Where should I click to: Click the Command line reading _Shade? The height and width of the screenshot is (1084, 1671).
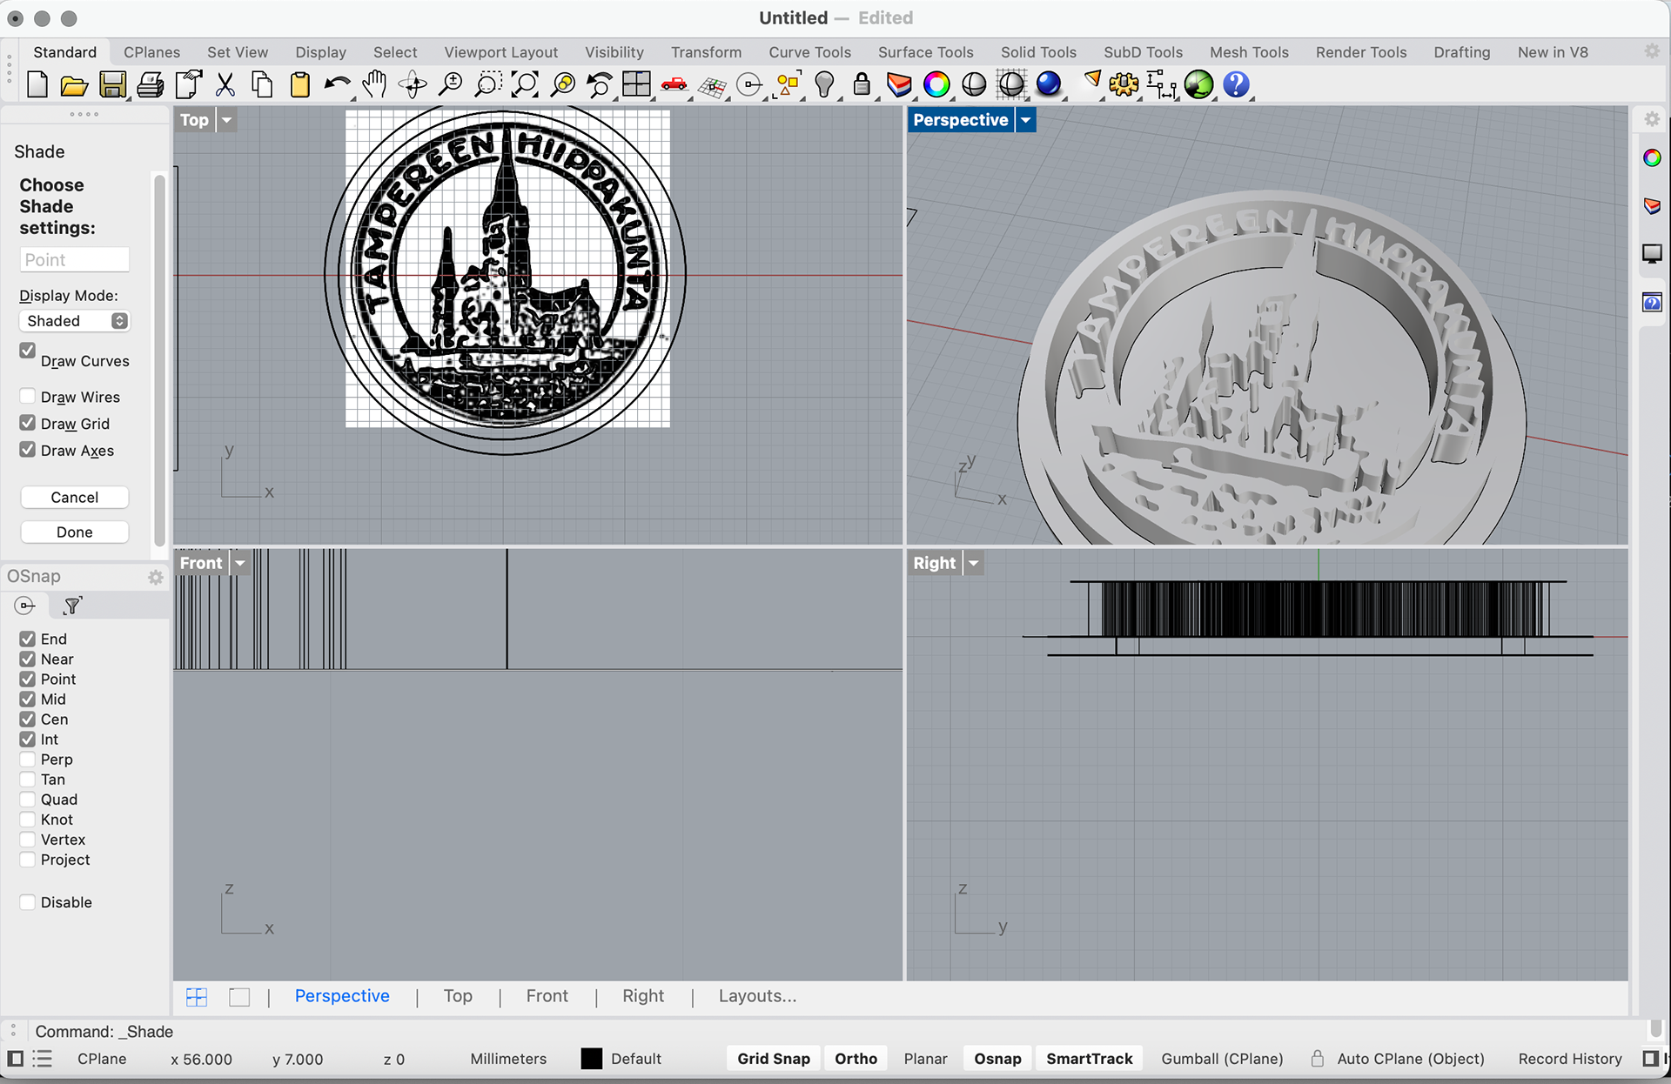coord(104,1032)
